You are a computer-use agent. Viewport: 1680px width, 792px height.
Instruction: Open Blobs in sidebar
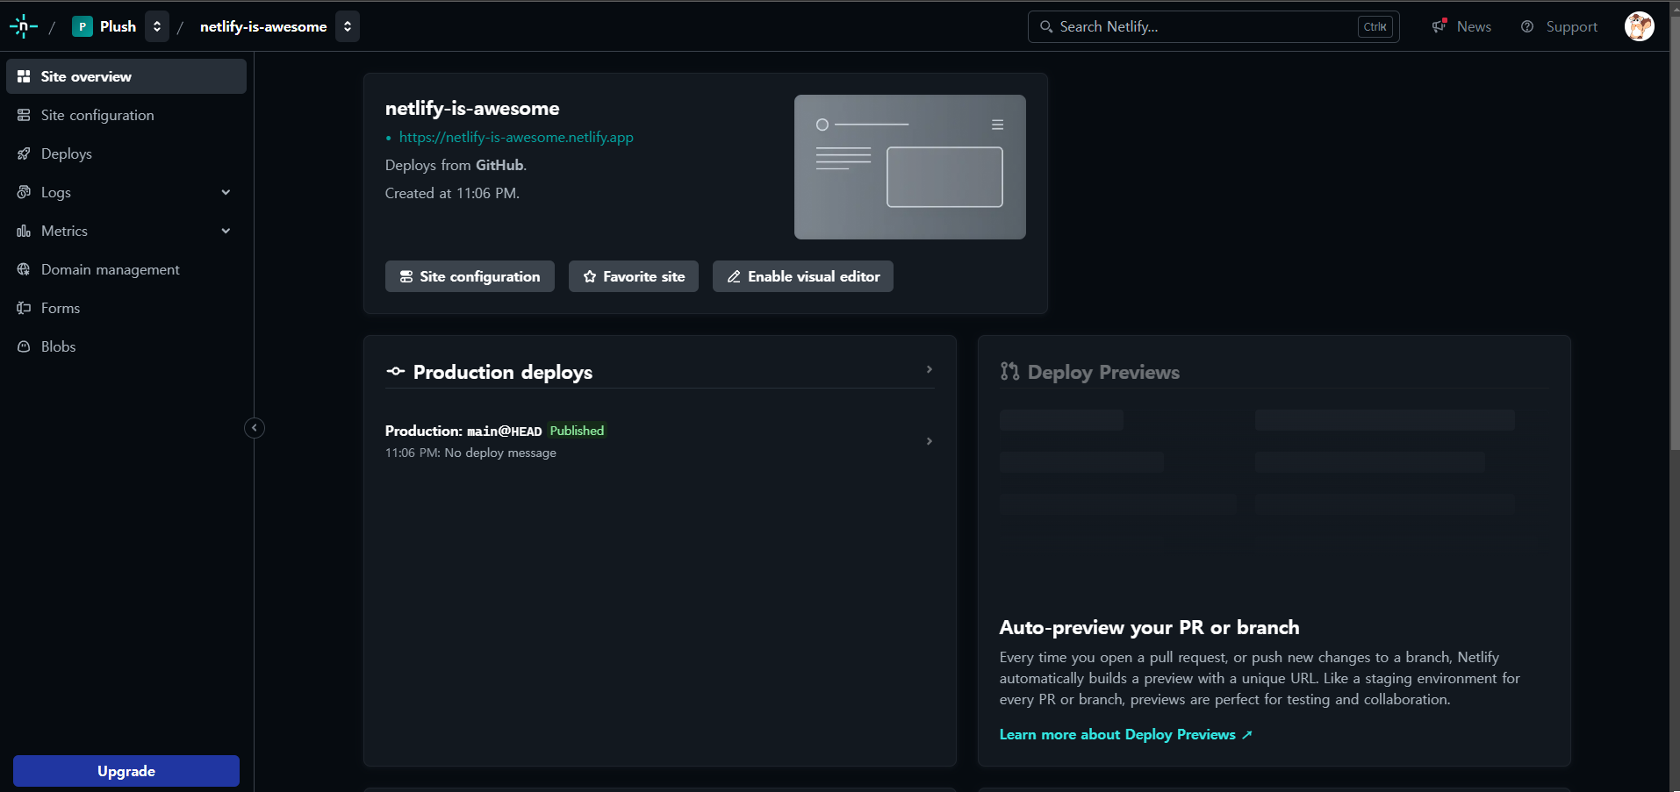(x=126, y=346)
